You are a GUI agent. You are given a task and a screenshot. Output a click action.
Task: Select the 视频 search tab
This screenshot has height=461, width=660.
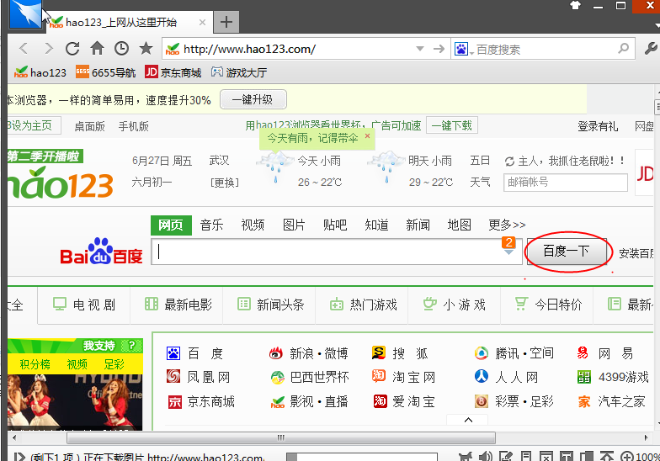(253, 225)
